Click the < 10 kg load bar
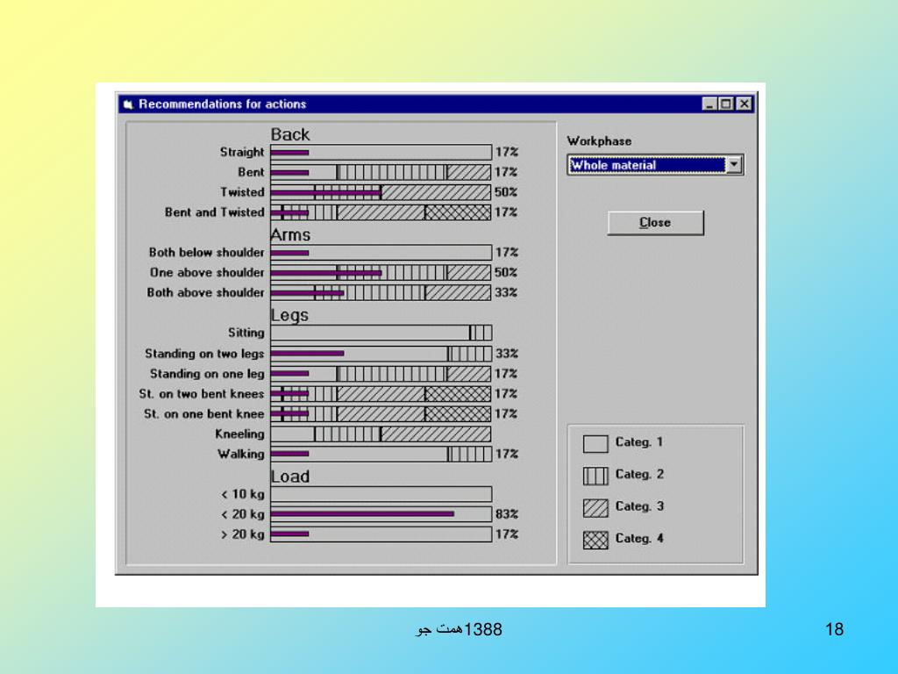The width and height of the screenshot is (898, 674). tap(381, 494)
